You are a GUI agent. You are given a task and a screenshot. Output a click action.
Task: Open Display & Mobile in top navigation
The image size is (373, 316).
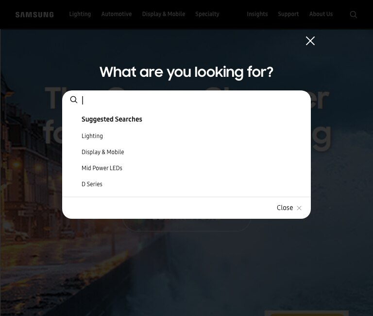(163, 14)
